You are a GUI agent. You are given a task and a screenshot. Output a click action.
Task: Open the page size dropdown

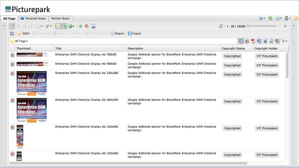(40, 26)
